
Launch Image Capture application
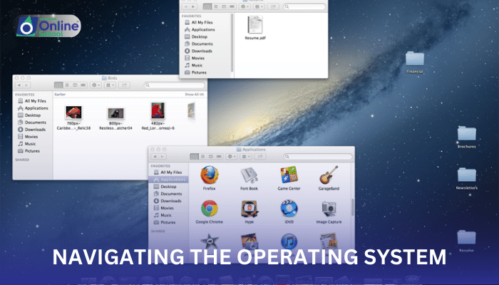329,209
